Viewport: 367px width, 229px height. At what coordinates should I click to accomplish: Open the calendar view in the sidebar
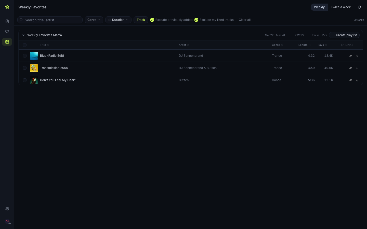coord(7,42)
